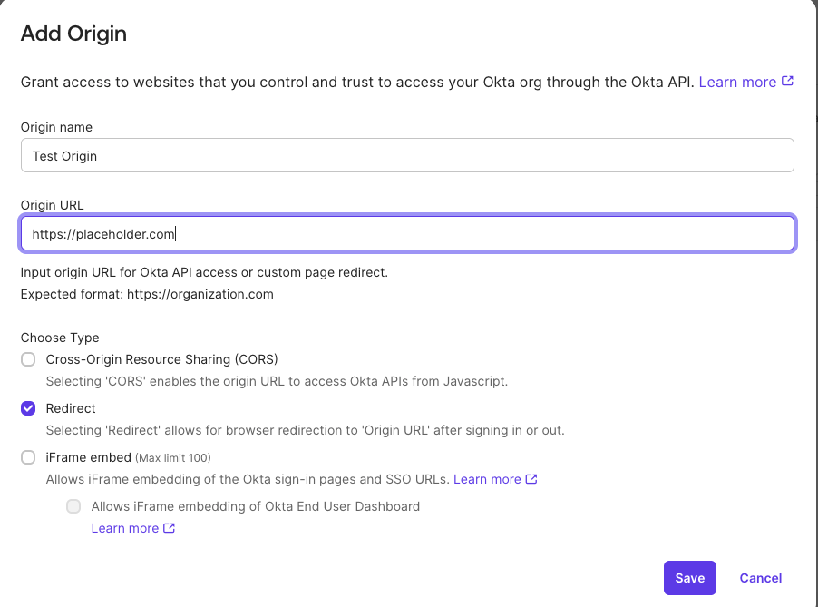Uncheck the Redirect checkbox
This screenshot has height=607, width=818.
pos(28,408)
